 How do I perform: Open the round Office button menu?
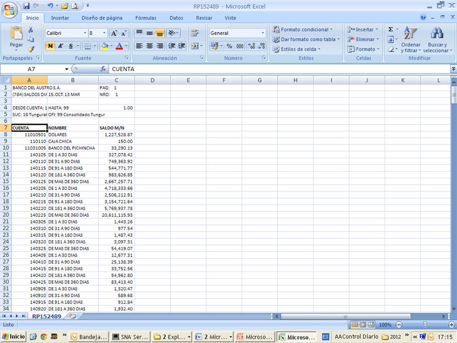pos(10,10)
